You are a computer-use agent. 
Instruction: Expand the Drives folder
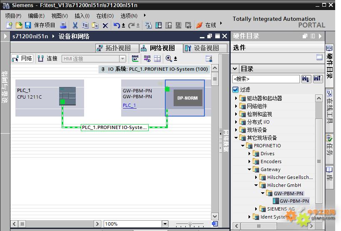click(x=249, y=154)
